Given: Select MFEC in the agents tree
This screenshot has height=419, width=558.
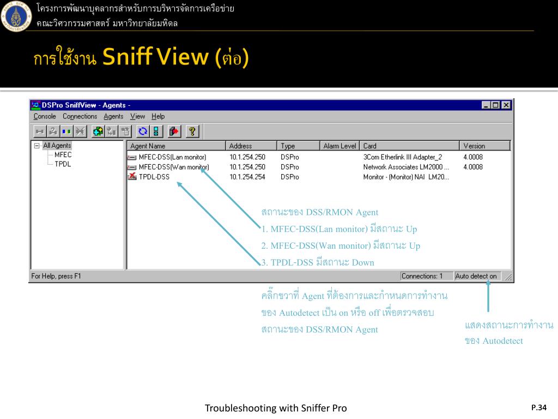Looking at the screenshot, I should tap(63, 154).
